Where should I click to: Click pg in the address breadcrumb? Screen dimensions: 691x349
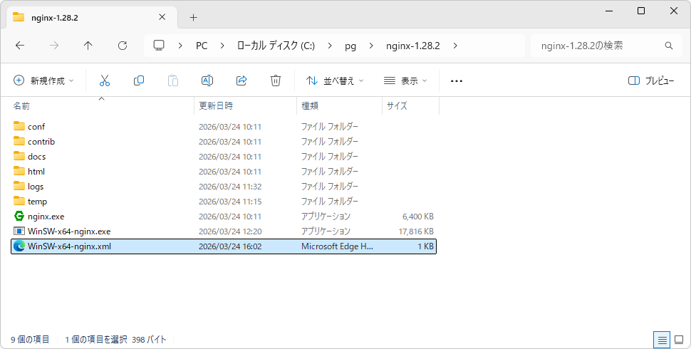pyautogui.click(x=350, y=46)
